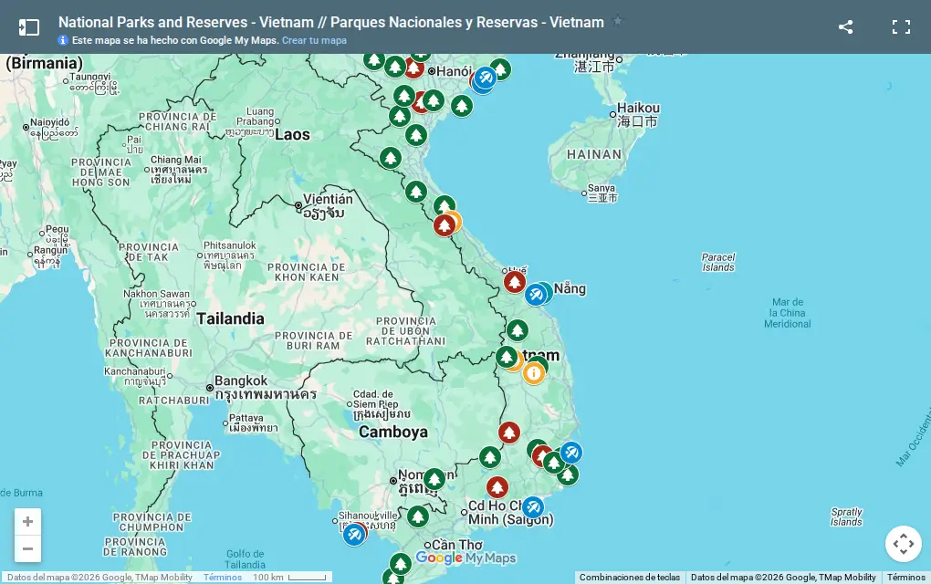Click the info icon beside 'Este mapa'
The height and width of the screenshot is (584, 931).
(x=63, y=40)
